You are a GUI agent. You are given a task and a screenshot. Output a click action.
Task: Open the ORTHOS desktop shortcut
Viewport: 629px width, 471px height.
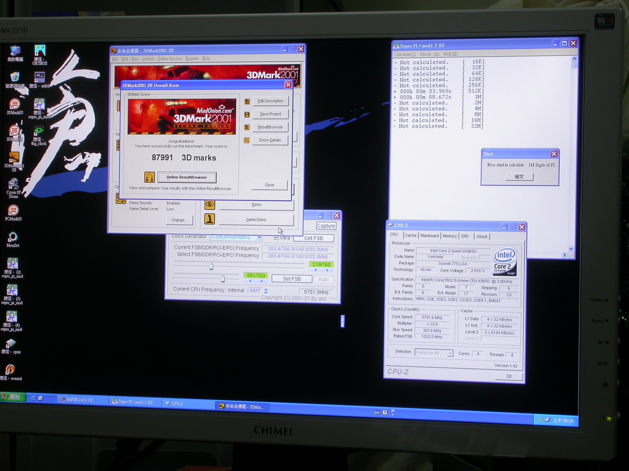[x=40, y=54]
